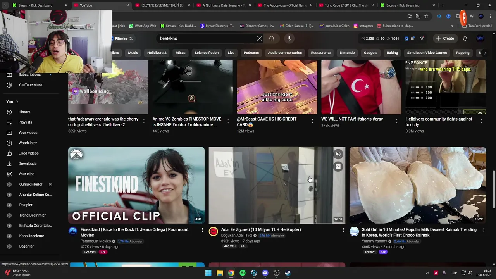This screenshot has width=496, height=279.
Task: Open File Explorer from the taskbar
Action: (x=220, y=273)
